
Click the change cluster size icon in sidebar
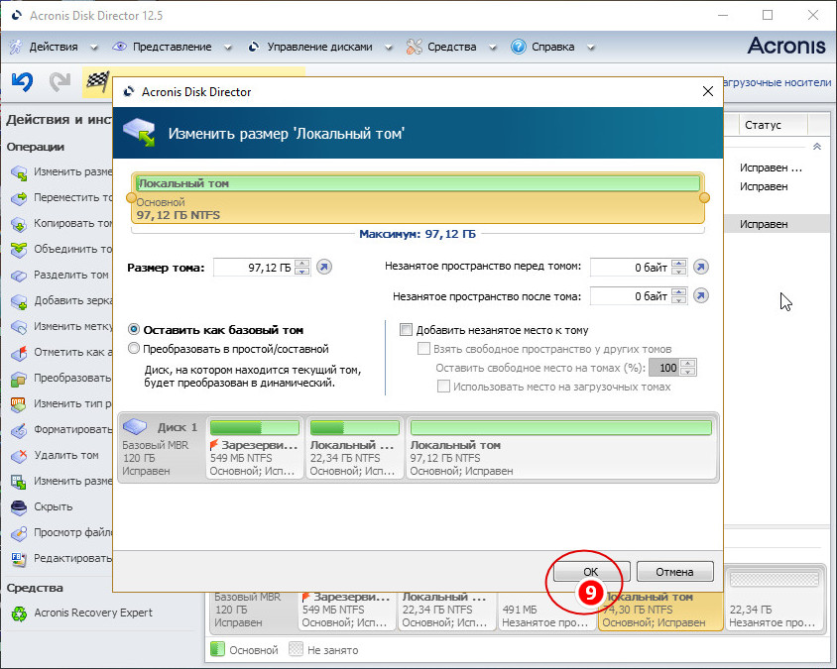(19, 482)
